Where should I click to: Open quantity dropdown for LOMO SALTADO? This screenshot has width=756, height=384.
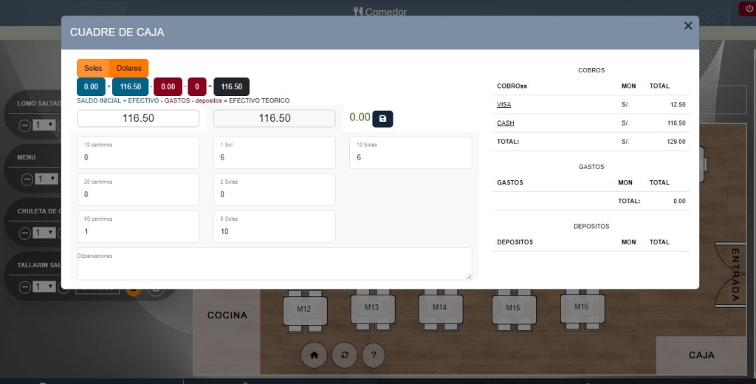tap(44, 125)
